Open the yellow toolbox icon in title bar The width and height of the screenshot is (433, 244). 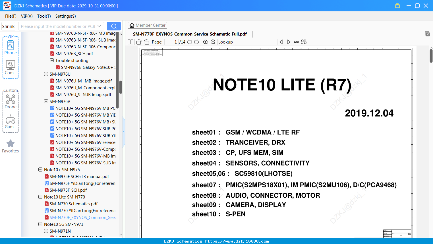pos(397,6)
